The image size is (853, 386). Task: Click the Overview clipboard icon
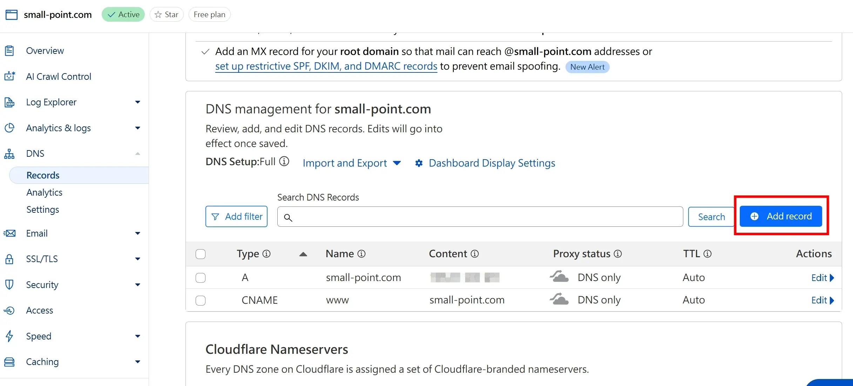9,51
